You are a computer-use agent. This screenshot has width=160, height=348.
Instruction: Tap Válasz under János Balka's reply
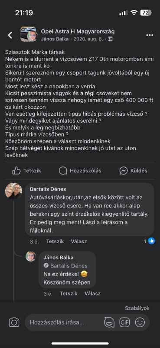[92, 294]
